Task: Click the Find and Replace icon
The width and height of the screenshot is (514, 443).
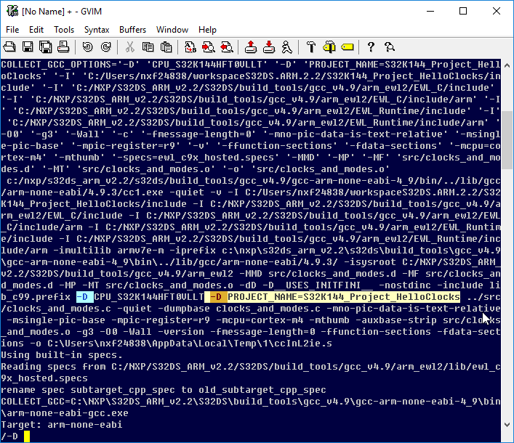Action: 190,47
